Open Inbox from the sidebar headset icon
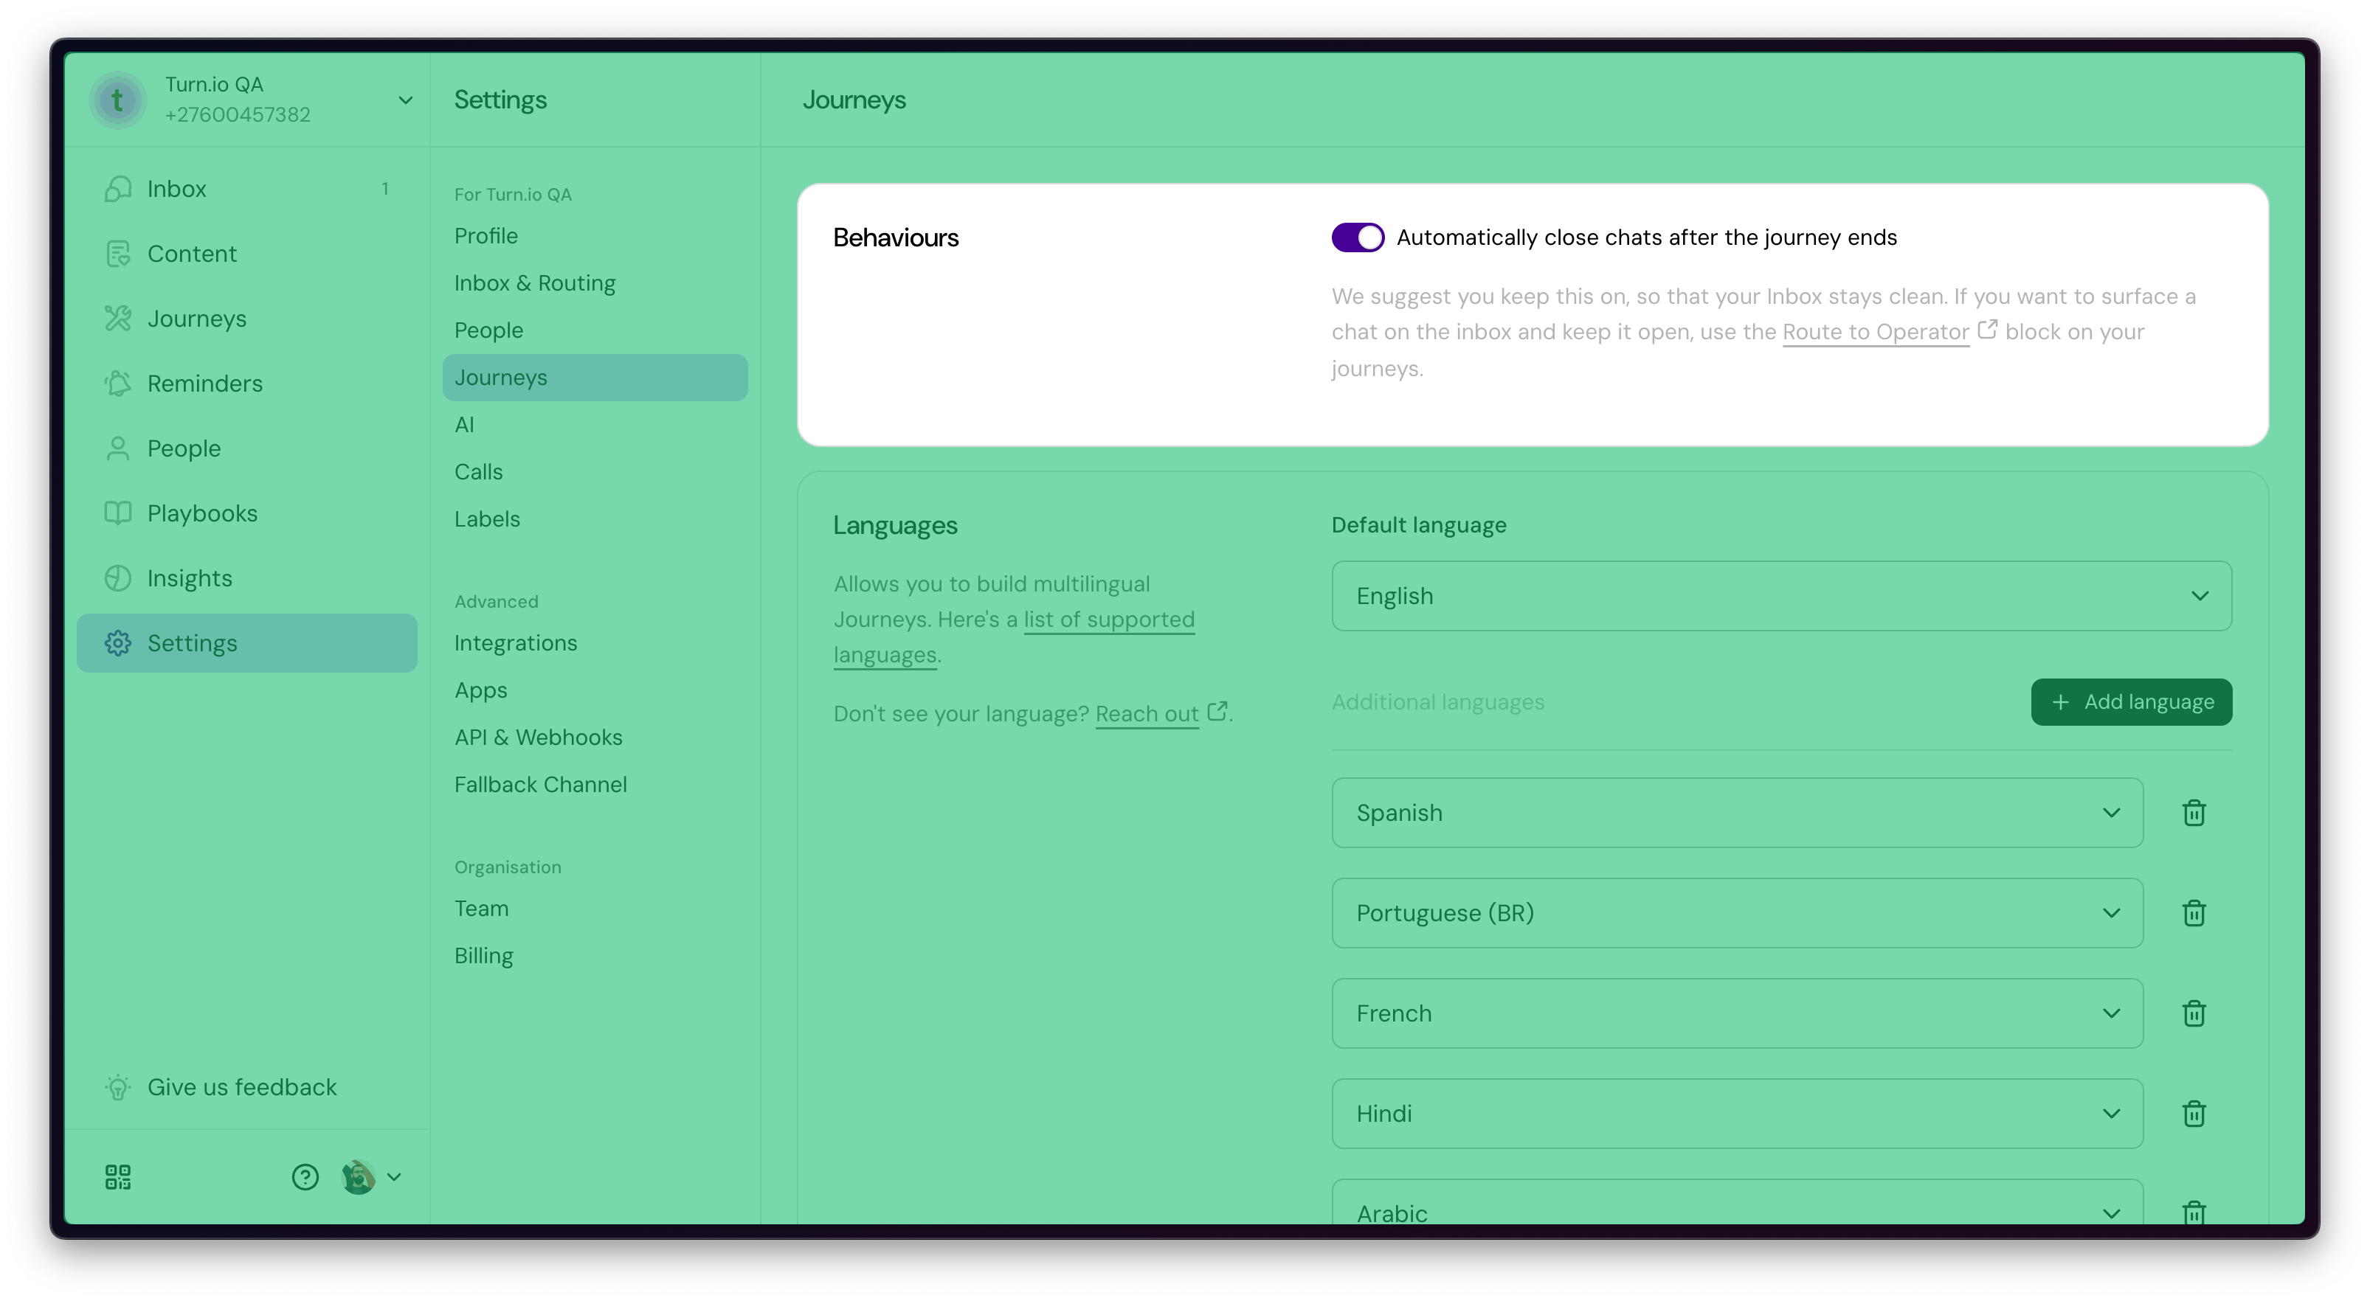The height and width of the screenshot is (1301, 2370). click(118, 189)
